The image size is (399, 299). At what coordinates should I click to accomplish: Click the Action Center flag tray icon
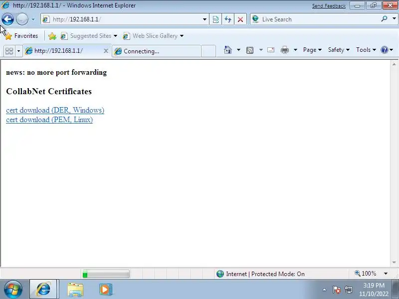(x=336, y=290)
